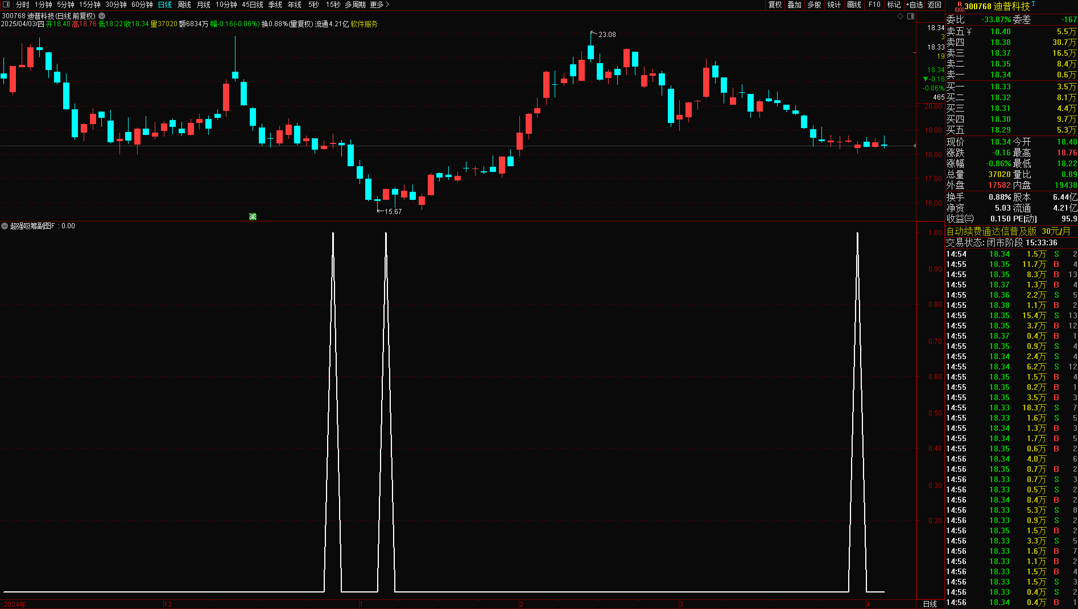Image resolution: width=1078 pixels, height=609 pixels.
Task: Click the 多股 multi-stock button
Action: coord(814,5)
